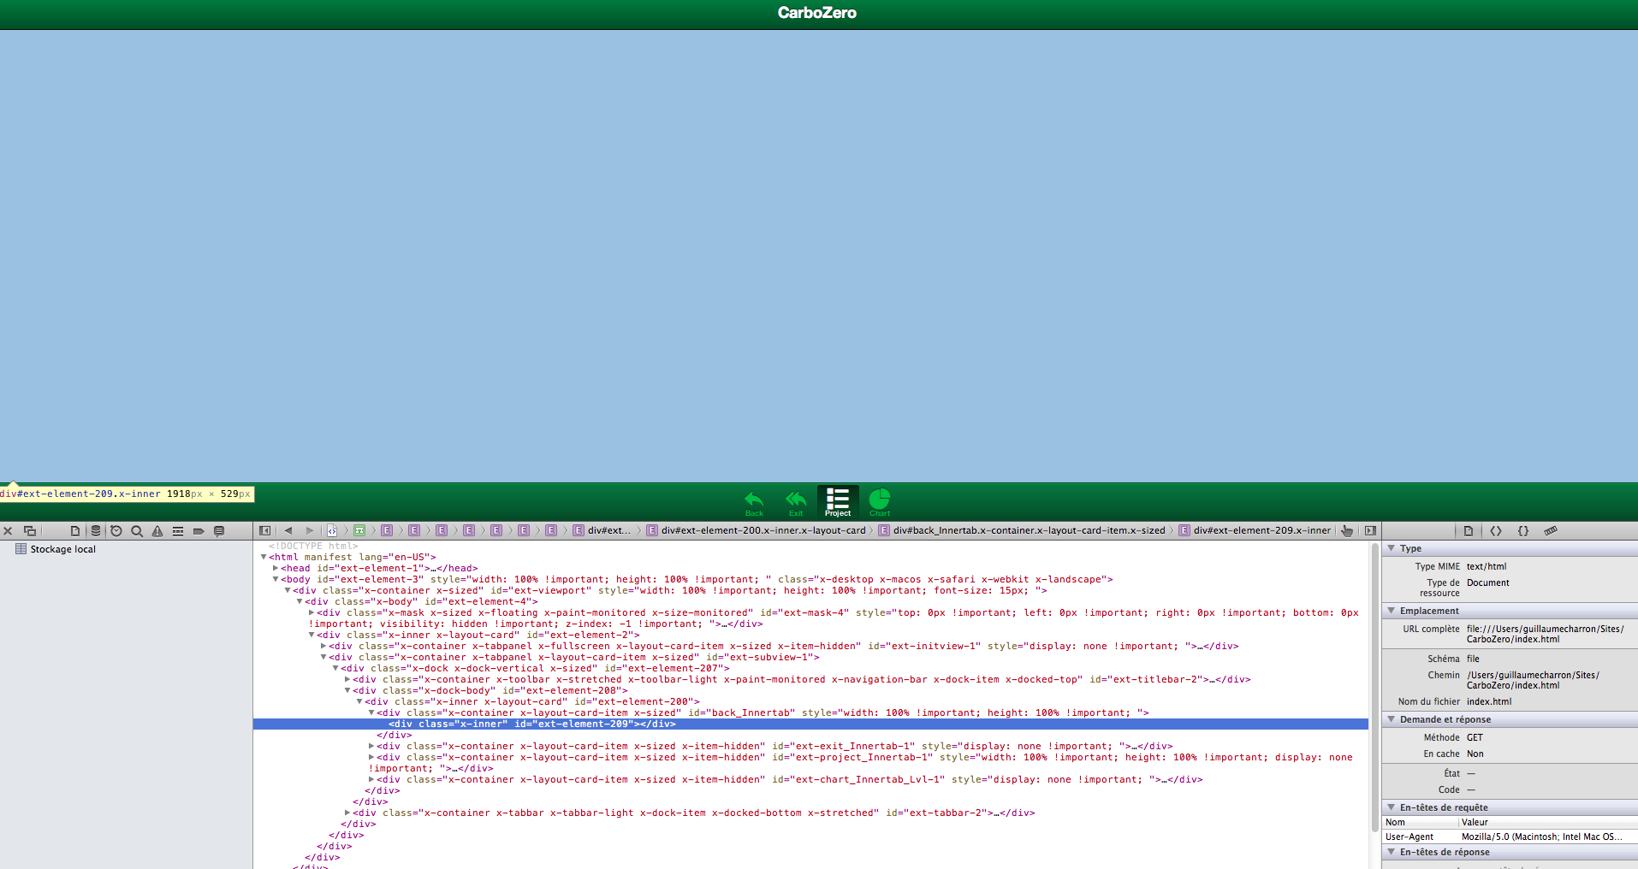
Task: Open the Resources navigator document icon
Action: (x=75, y=531)
